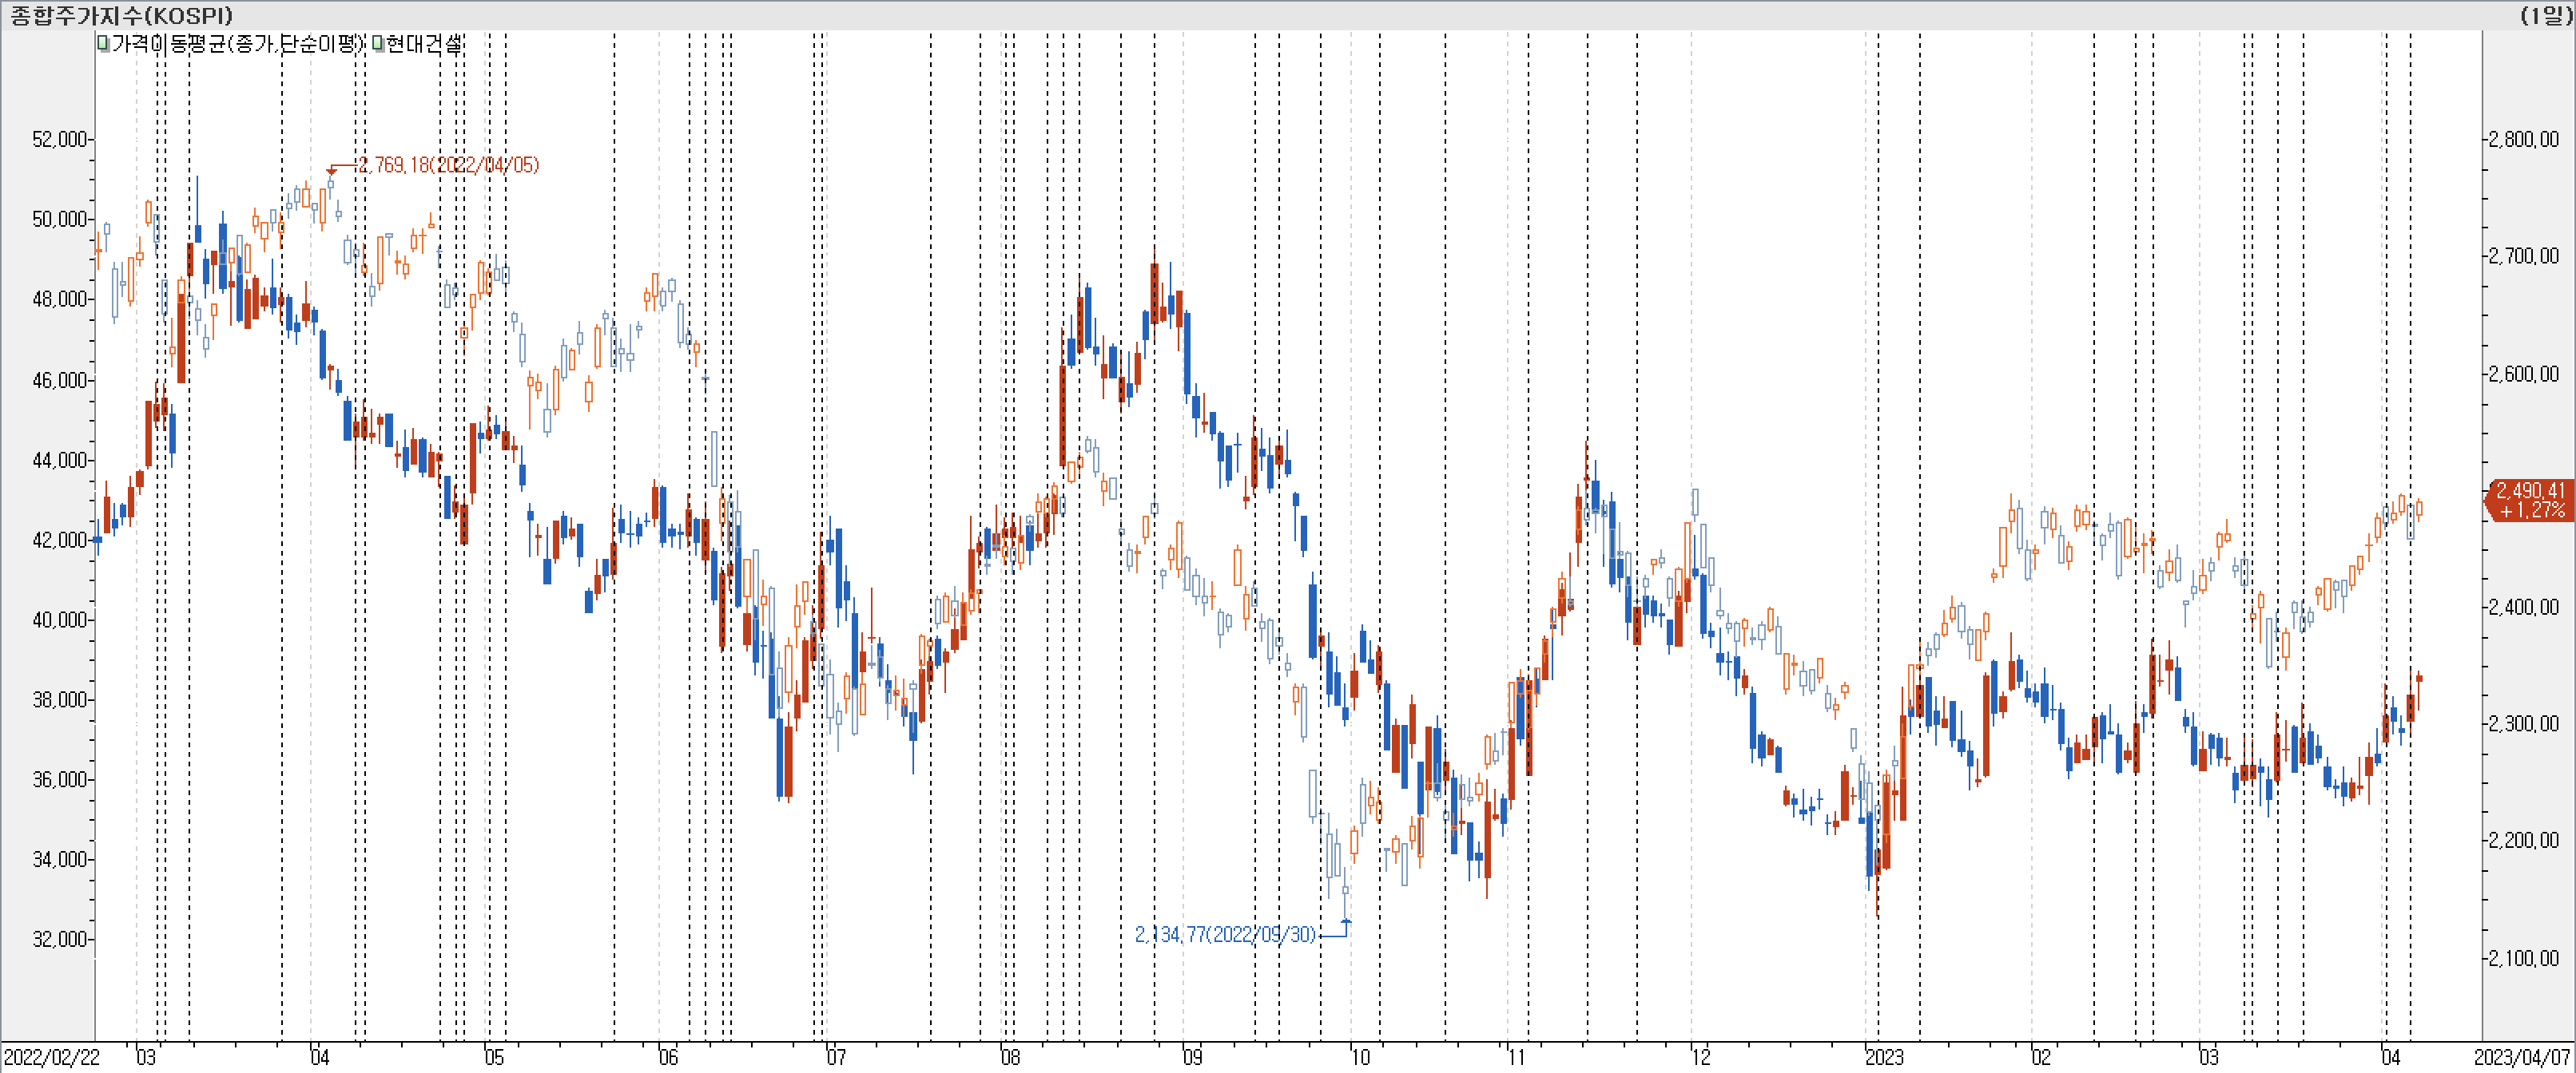
Task: Click the 32,000 left price axis label
Action: point(60,939)
